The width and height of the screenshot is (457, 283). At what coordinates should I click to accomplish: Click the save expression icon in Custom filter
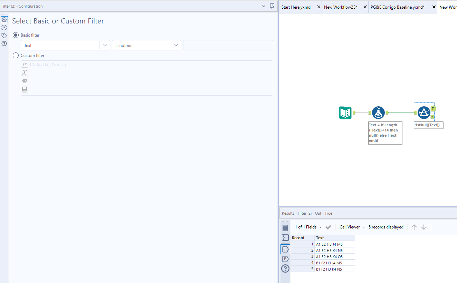pos(24,89)
